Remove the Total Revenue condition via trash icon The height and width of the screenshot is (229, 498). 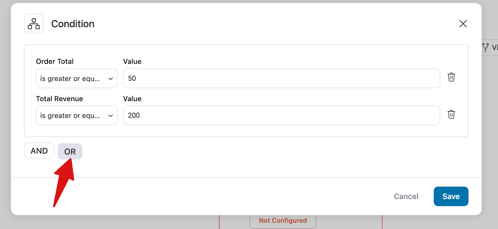pyautogui.click(x=451, y=114)
